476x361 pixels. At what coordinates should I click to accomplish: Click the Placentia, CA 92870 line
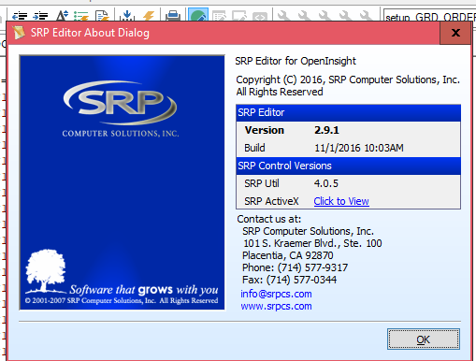(288, 255)
